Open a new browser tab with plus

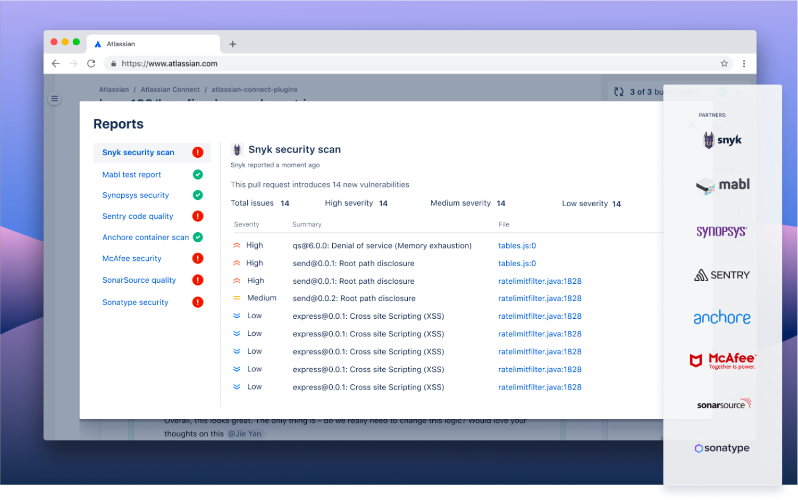tap(233, 44)
